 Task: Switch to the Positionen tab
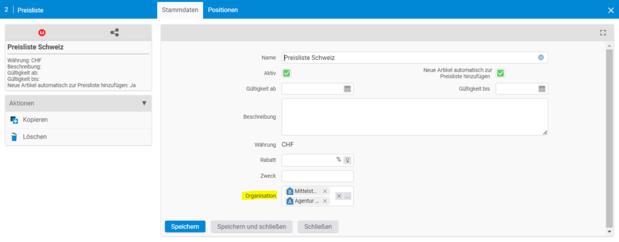[223, 10]
